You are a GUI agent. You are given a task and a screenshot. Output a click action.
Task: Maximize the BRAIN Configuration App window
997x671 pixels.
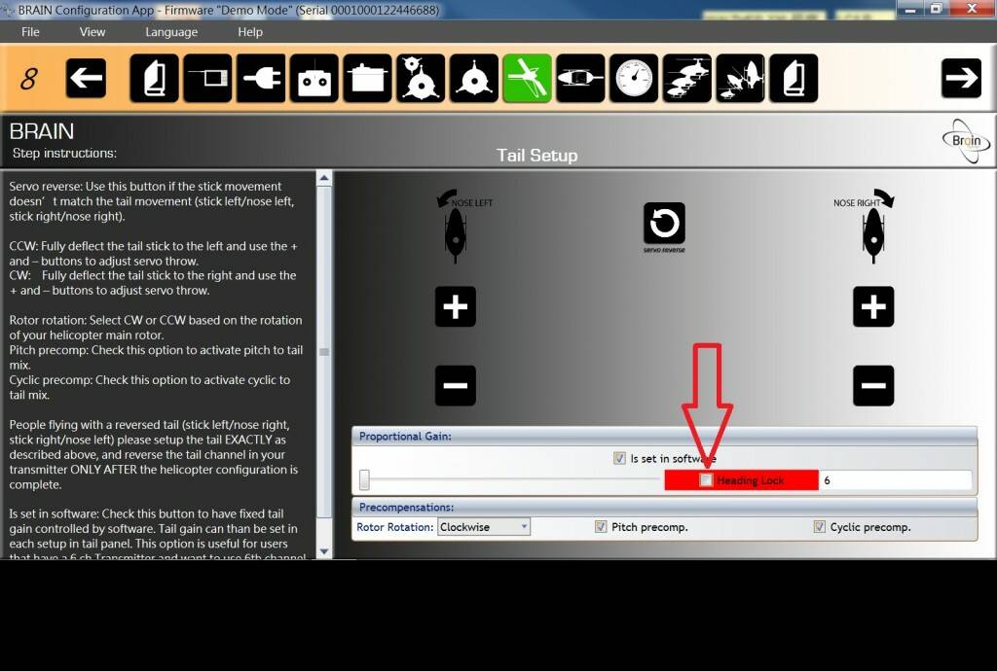tap(937, 9)
